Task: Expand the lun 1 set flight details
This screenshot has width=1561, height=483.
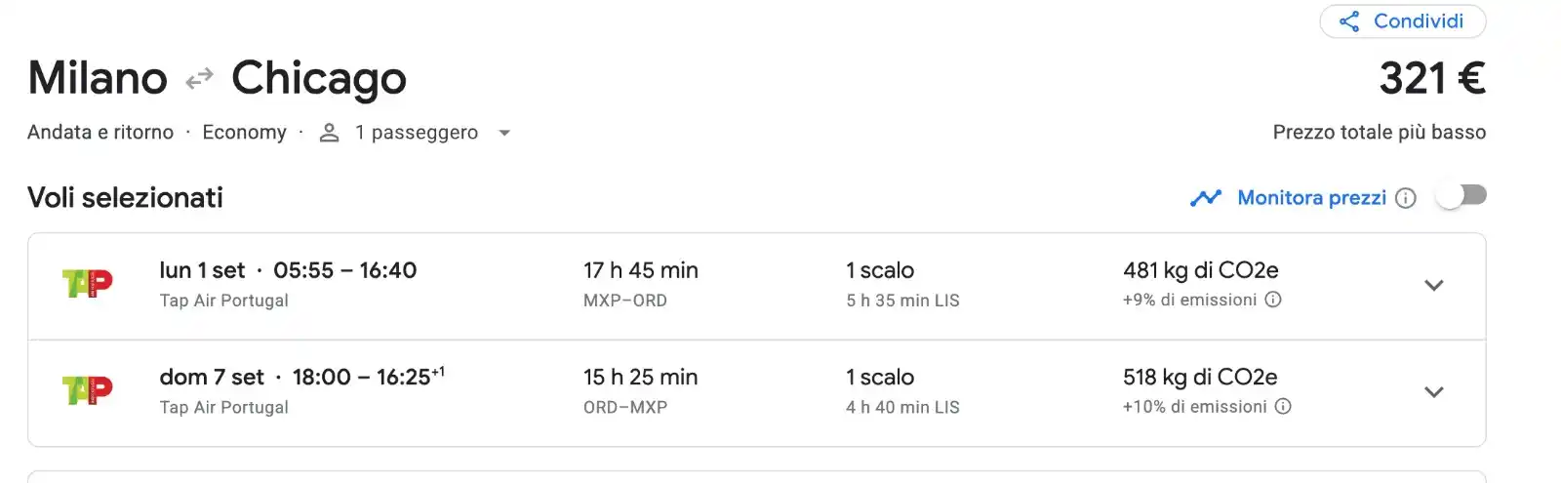Action: click(x=1433, y=285)
